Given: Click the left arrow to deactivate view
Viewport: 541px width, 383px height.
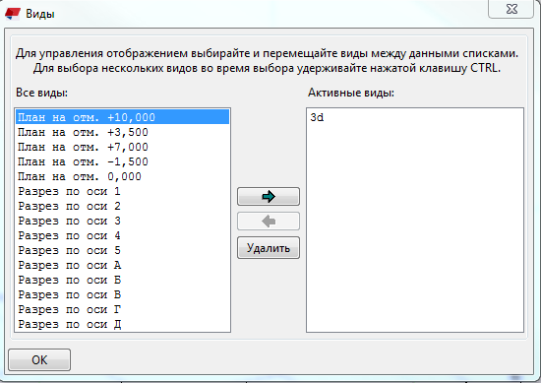Looking at the screenshot, I should click(x=269, y=221).
